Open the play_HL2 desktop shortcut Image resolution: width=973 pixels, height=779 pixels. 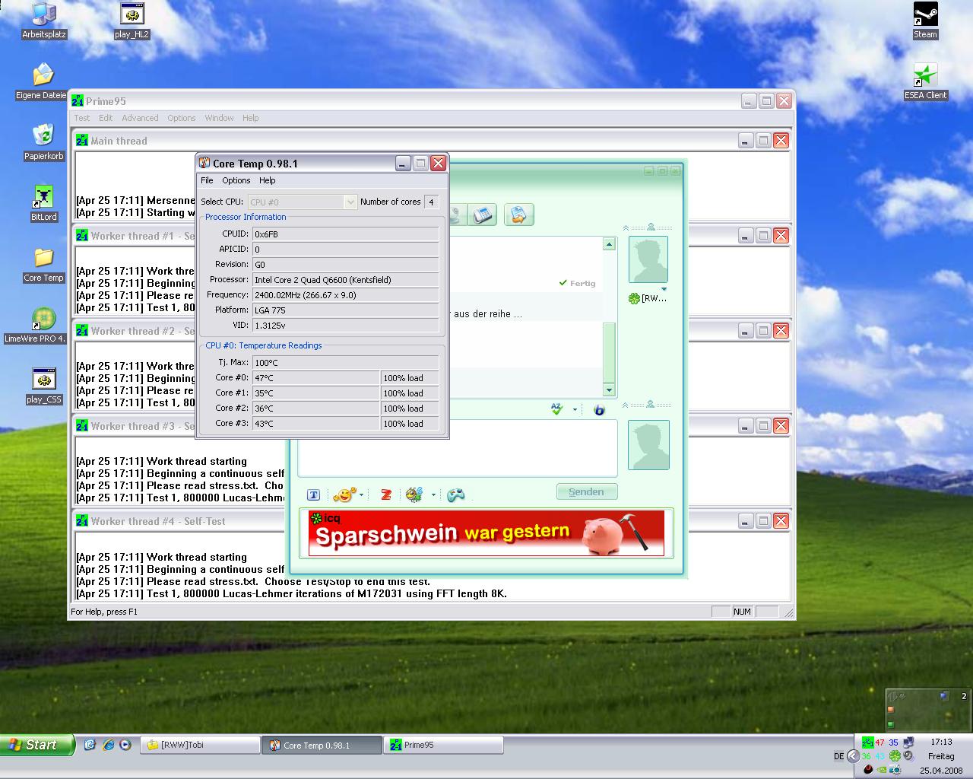click(x=132, y=21)
